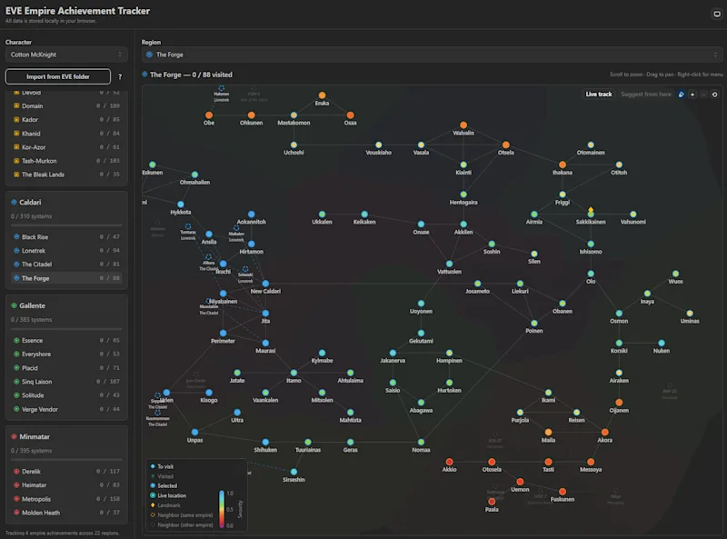Image resolution: width=727 pixels, height=539 pixels.
Task: Select the Jita system node
Action: (x=265, y=313)
